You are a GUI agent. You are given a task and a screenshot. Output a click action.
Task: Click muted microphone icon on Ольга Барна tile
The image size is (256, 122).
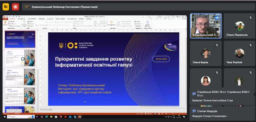tap(217, 45)
